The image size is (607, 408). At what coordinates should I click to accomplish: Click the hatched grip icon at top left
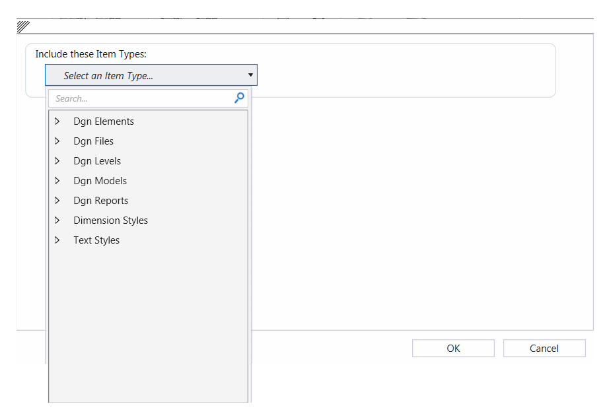coord(23,26)
